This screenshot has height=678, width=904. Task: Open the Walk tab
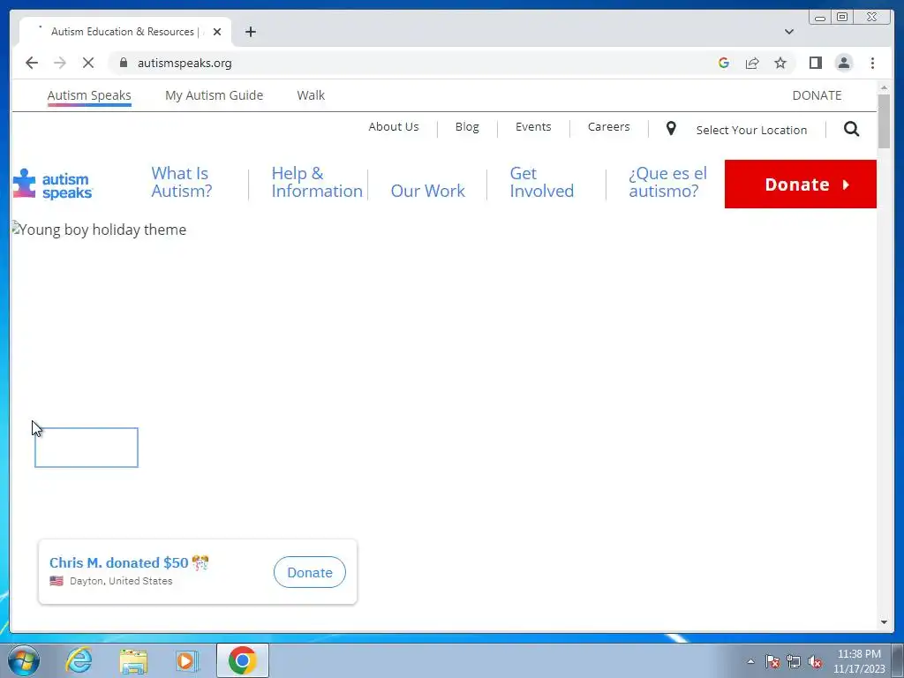pyautogui.click(x=311, y=95)
